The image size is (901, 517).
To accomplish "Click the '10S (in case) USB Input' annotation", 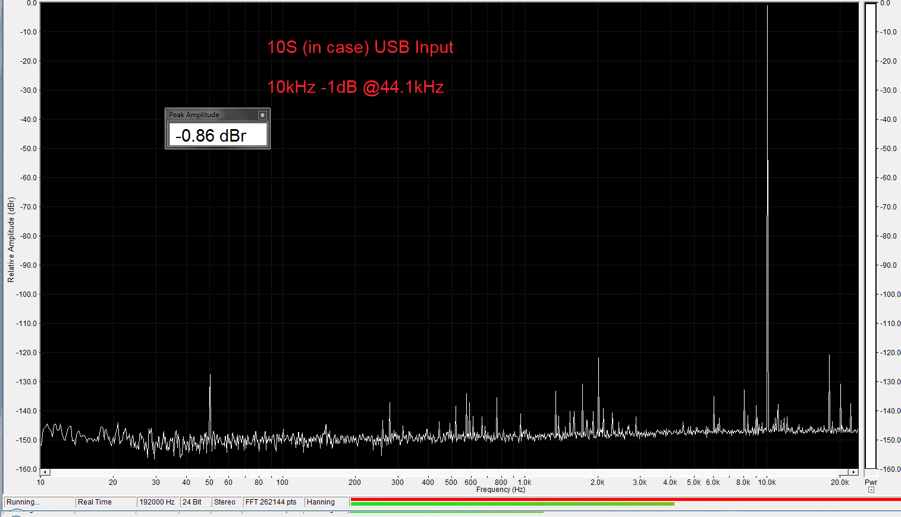I will click(360, 47).
